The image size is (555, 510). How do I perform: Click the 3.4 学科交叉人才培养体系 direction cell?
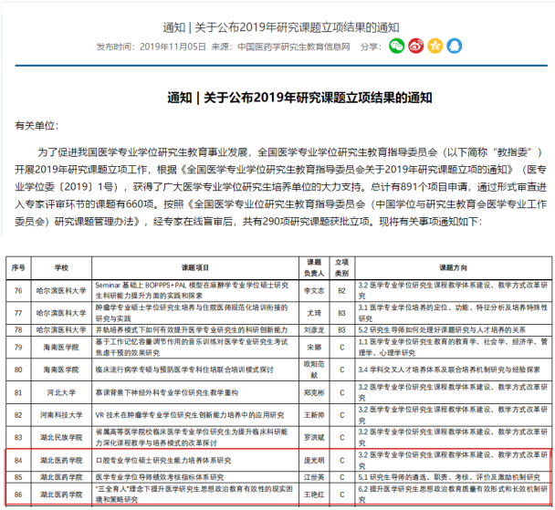coord(454,369)
